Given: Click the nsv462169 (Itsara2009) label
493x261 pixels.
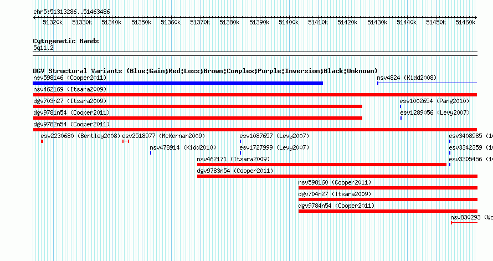Looking at the screenshot, I should [x=70, y=89].
